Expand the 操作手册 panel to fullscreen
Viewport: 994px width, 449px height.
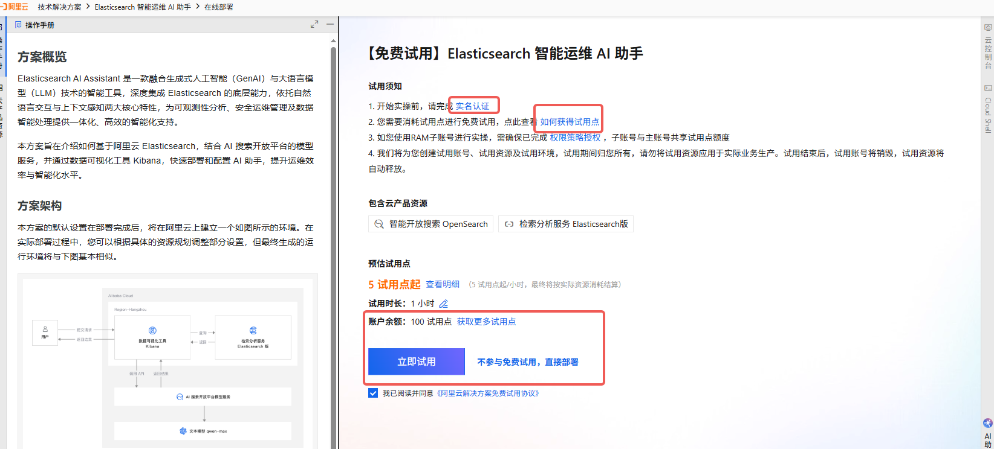click(314, 24)
